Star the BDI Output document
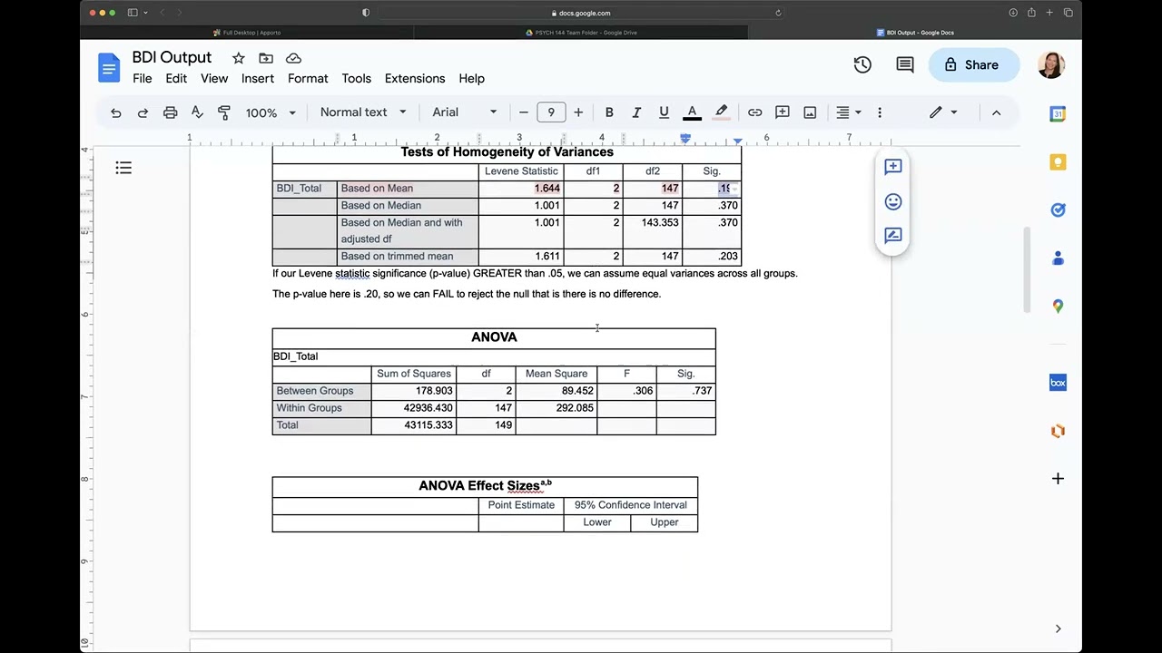This screenshot has height=653, width=1162. [x=238, y=58]
